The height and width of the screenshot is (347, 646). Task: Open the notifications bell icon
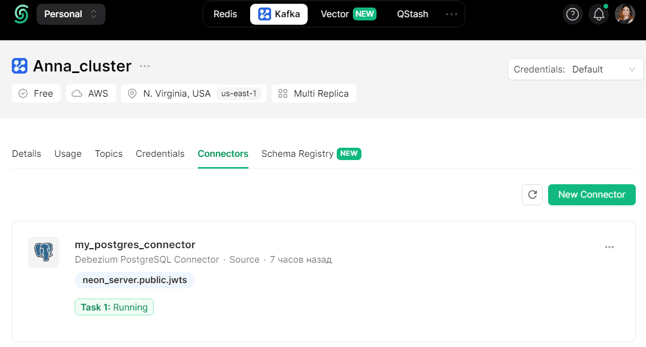(x=599, y=15)
